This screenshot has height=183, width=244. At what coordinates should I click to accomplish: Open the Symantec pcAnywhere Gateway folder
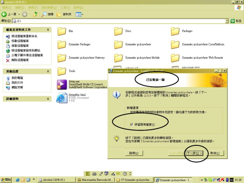pyautogui.click(x=62, y=58)
